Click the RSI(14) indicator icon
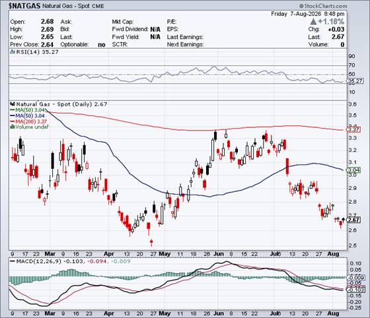Viewport: 370px width, 318px height. click(x=13, y=52)
